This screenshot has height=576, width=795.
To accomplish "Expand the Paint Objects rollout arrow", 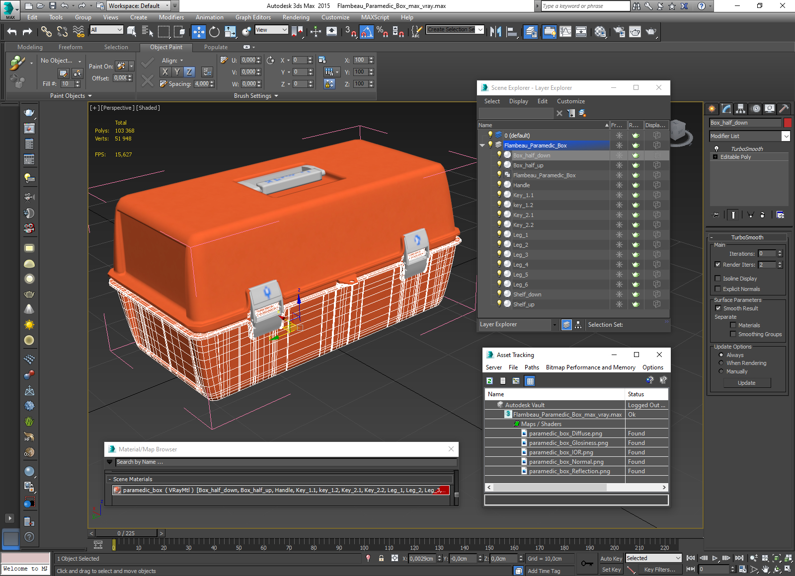I will pyautogui.click(x=90, y=96).
